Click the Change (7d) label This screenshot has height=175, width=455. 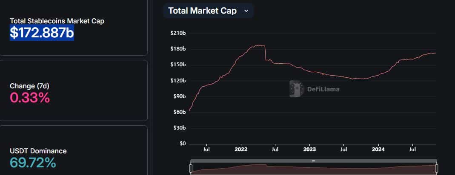click(30, 86)
